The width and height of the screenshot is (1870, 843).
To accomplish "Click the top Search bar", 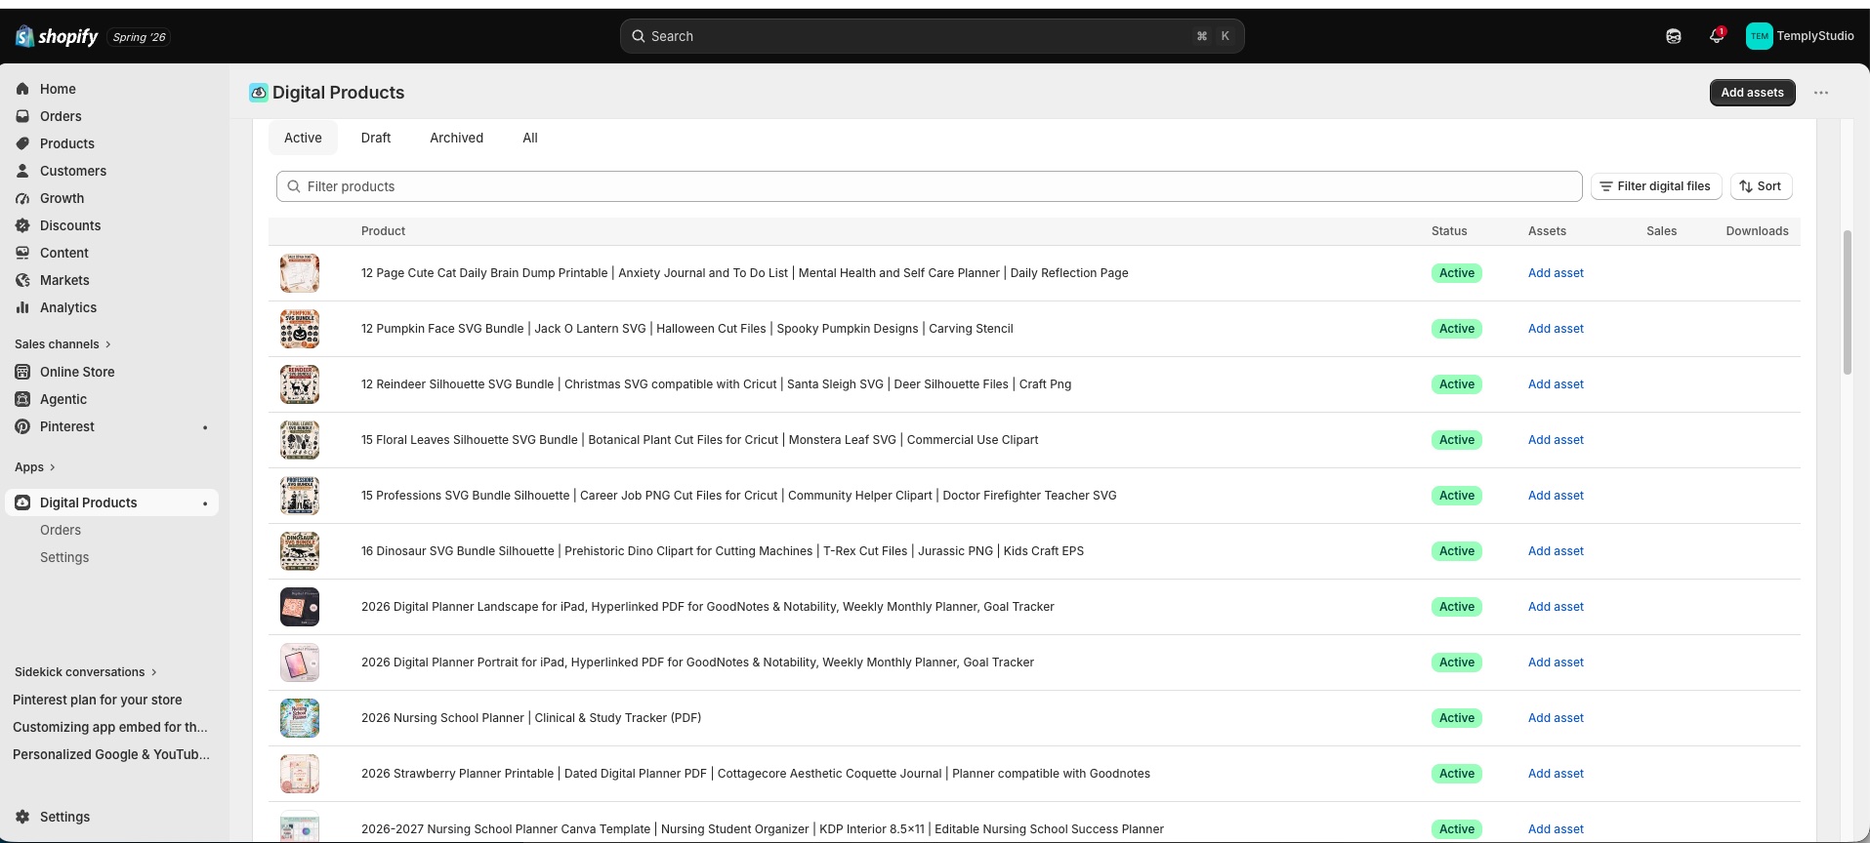I will [x=932, y=36].
